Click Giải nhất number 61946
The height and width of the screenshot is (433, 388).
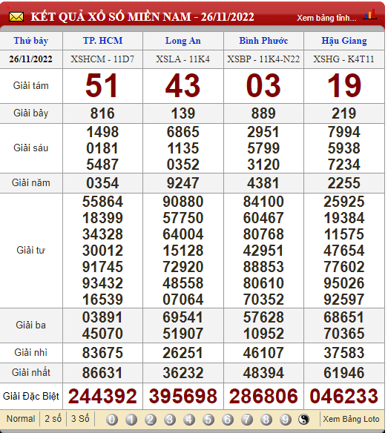[x=344, y=373]
